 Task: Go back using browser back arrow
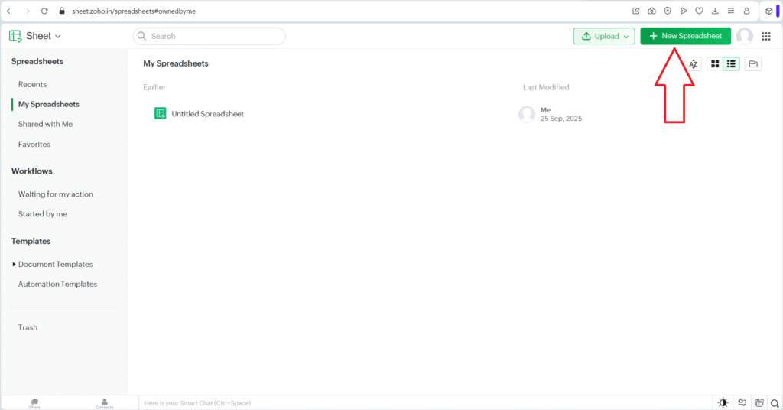8,11
